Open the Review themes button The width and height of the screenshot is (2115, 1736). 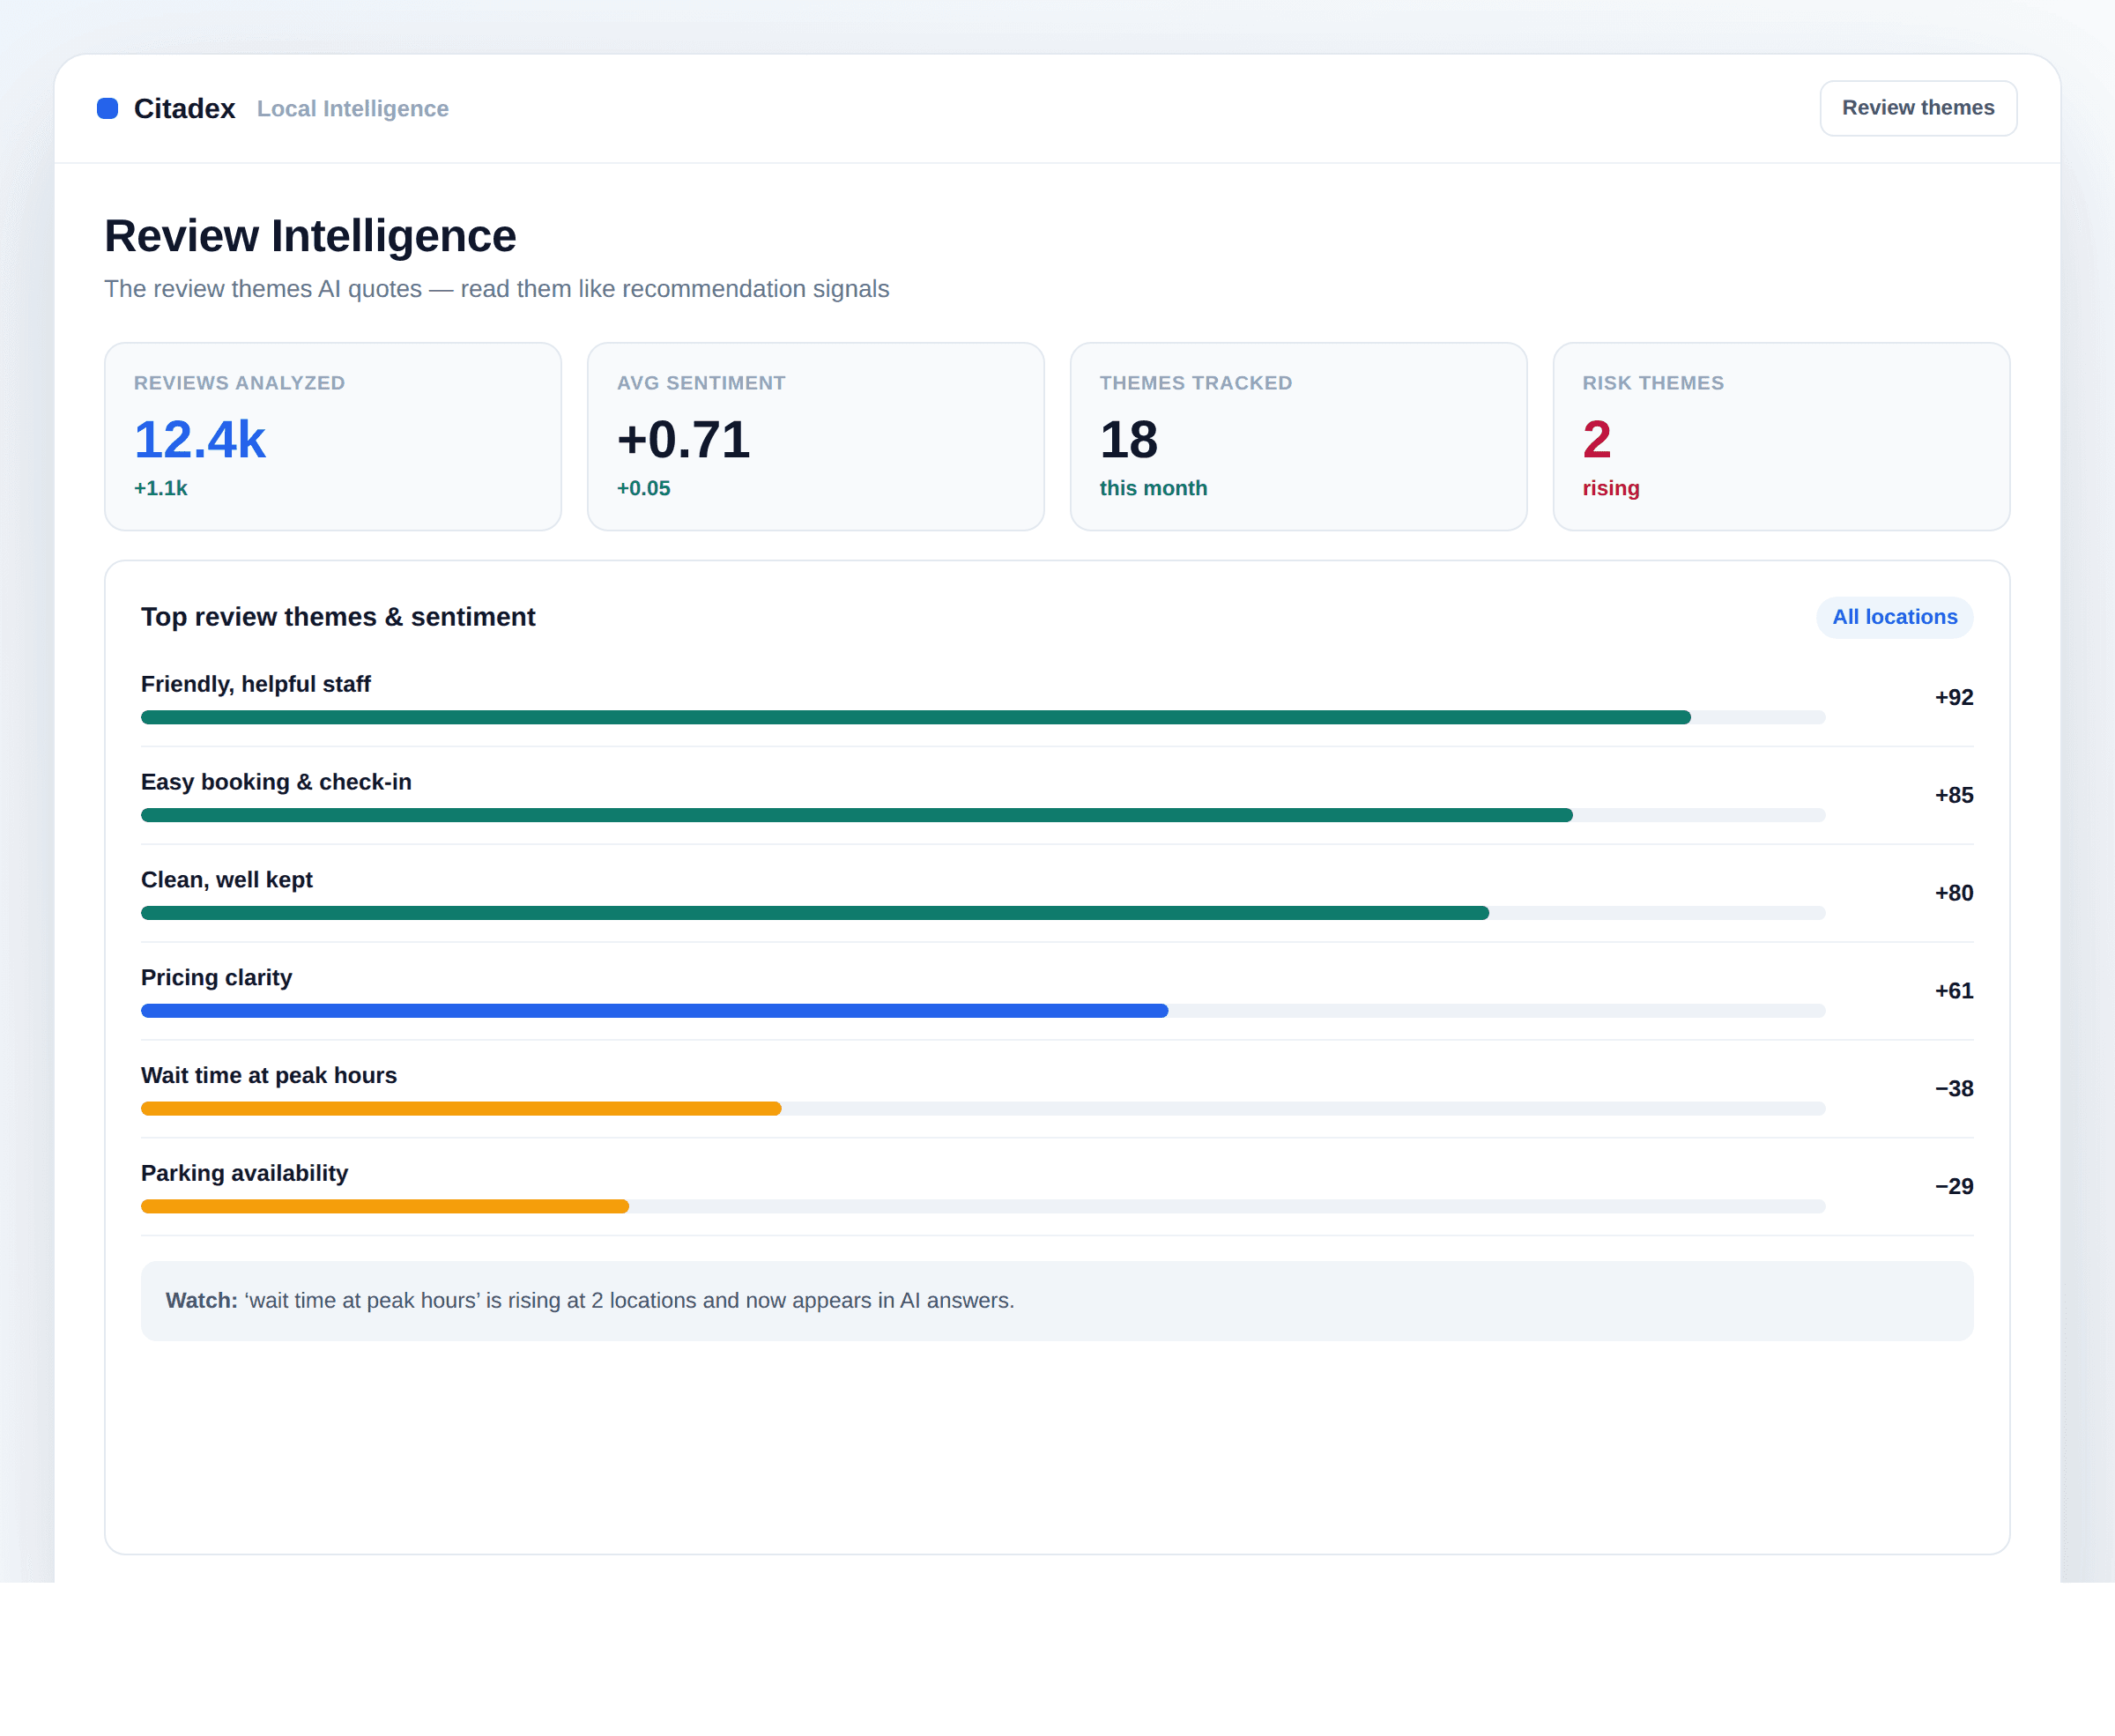(1917, 108)
